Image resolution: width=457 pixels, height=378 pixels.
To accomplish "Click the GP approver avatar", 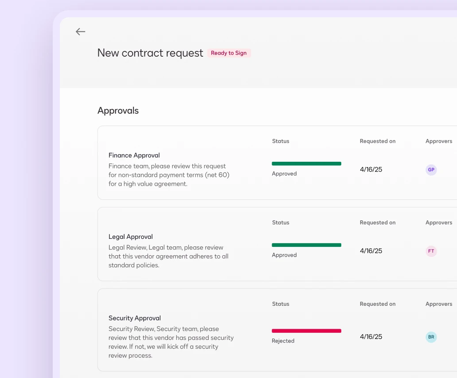I will coord(431,170).
